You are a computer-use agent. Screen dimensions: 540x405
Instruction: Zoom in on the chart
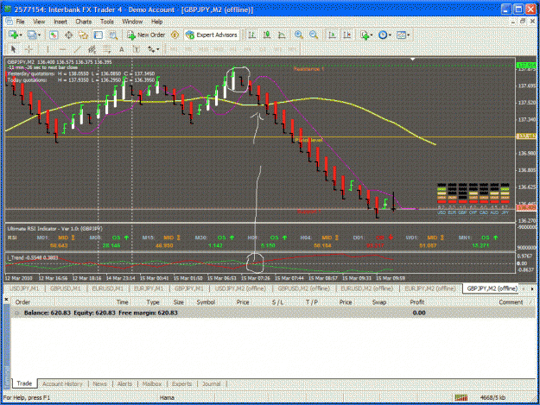(x=299, y=35)
